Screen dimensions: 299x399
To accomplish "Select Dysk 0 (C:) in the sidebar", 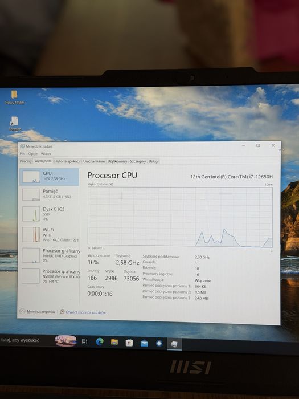I will (50, 214).
